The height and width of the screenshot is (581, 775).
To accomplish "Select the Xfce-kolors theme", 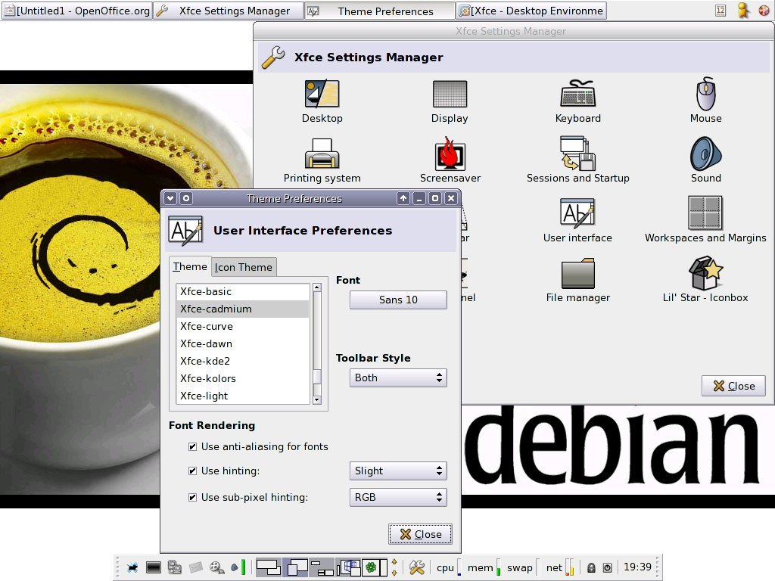I will (242, 378).
